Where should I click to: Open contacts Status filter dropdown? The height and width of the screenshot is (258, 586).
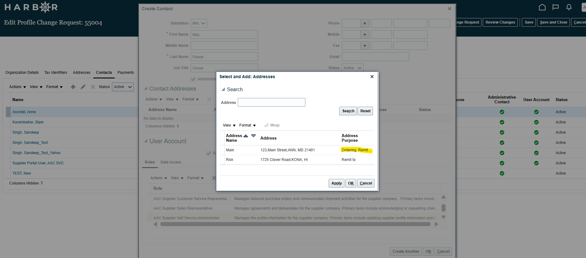(x=123, y=87)
